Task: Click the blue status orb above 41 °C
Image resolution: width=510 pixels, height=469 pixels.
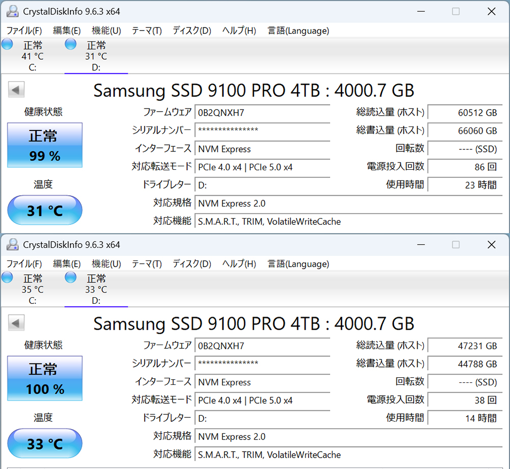Action: pos(7,44)
